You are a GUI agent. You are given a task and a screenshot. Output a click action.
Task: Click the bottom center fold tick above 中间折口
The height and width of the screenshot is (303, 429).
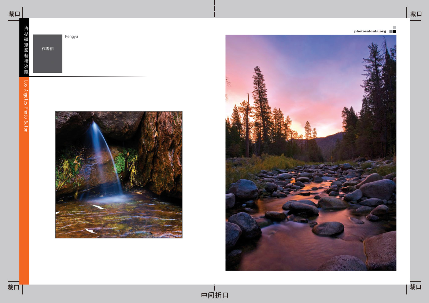click(214, 288)
